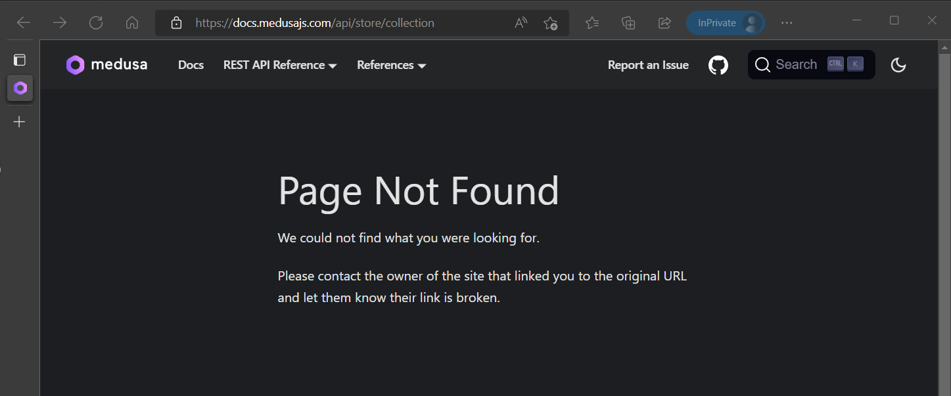
Task: Start Read Aloud from the address bar
Action: pos(521,23)
